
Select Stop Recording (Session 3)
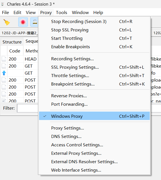pyautogui.click(x=94, y=22)
